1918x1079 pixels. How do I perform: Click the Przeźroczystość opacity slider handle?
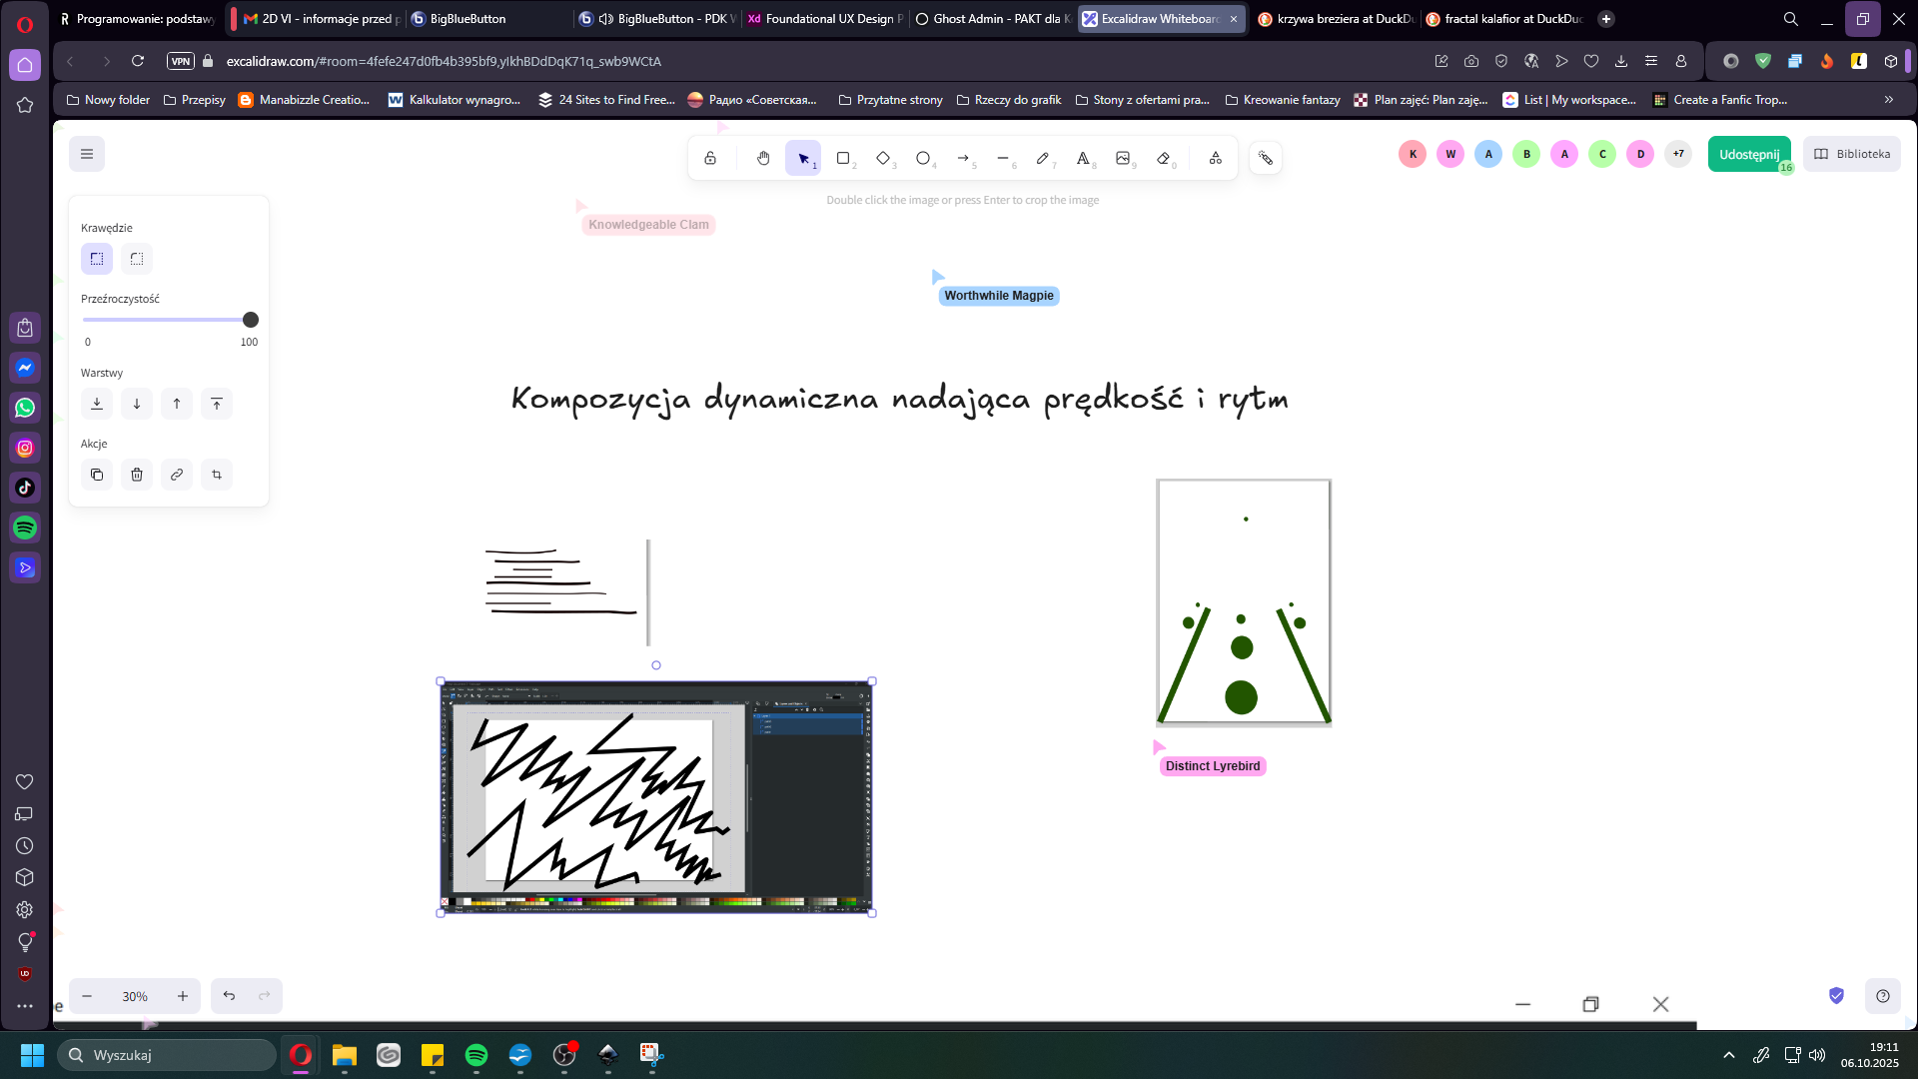(251, 320)
